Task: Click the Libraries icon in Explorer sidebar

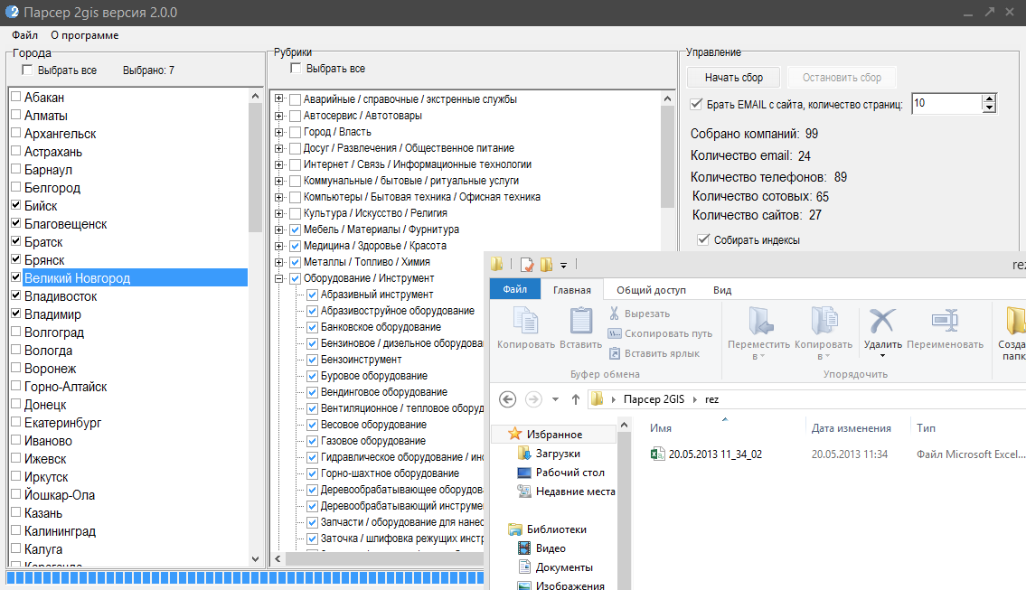Action: (x=515, y=529)
